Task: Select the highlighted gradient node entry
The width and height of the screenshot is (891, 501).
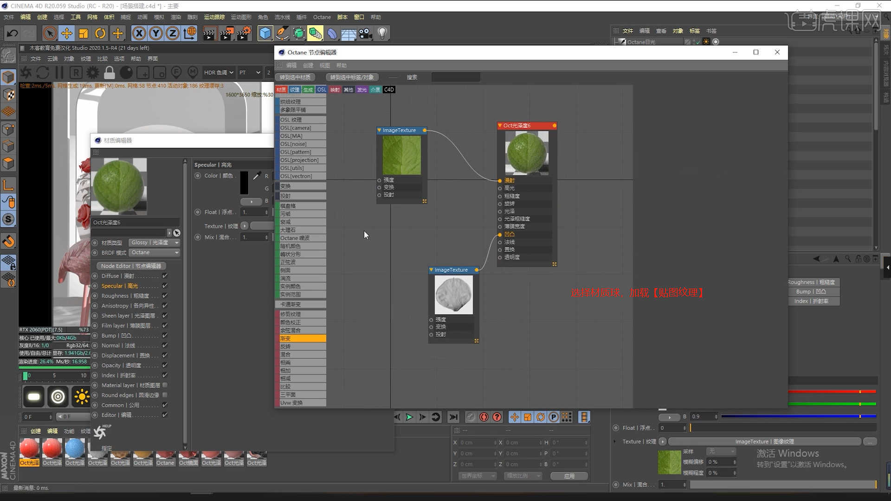Action: pos(302,339)
